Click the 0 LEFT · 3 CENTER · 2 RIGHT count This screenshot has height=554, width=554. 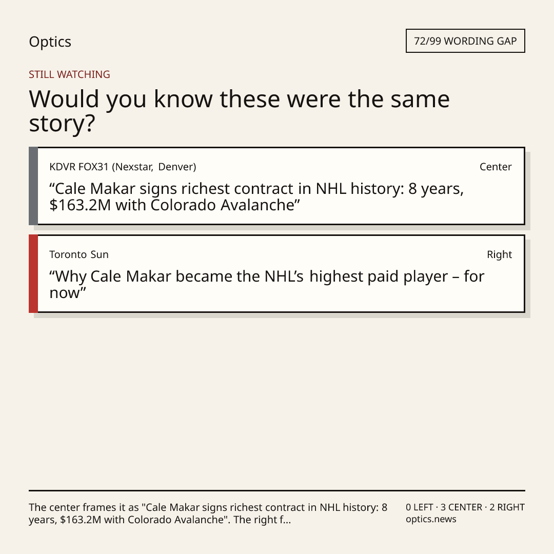click(465, 507)
